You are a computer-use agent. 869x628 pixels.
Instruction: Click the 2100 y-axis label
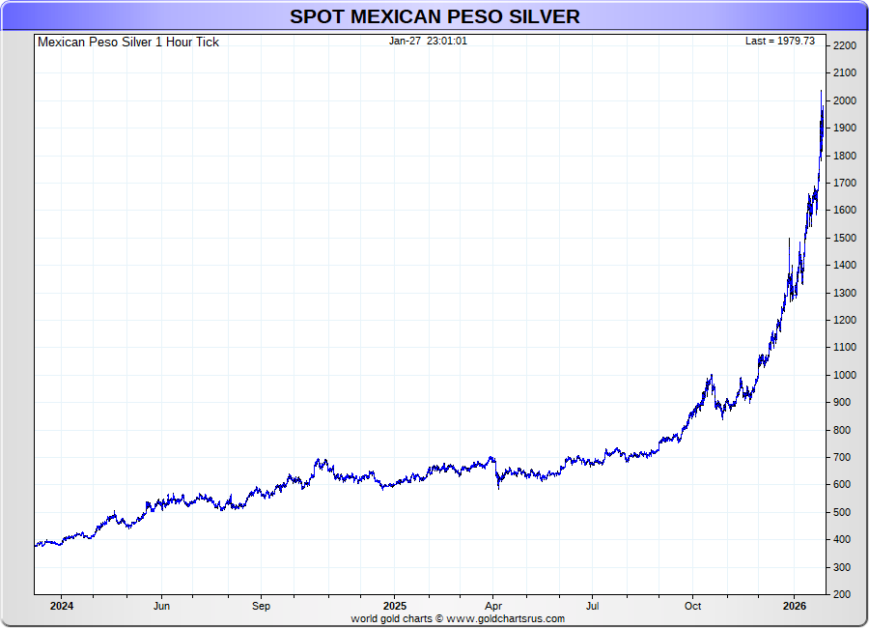coord(845,73)
